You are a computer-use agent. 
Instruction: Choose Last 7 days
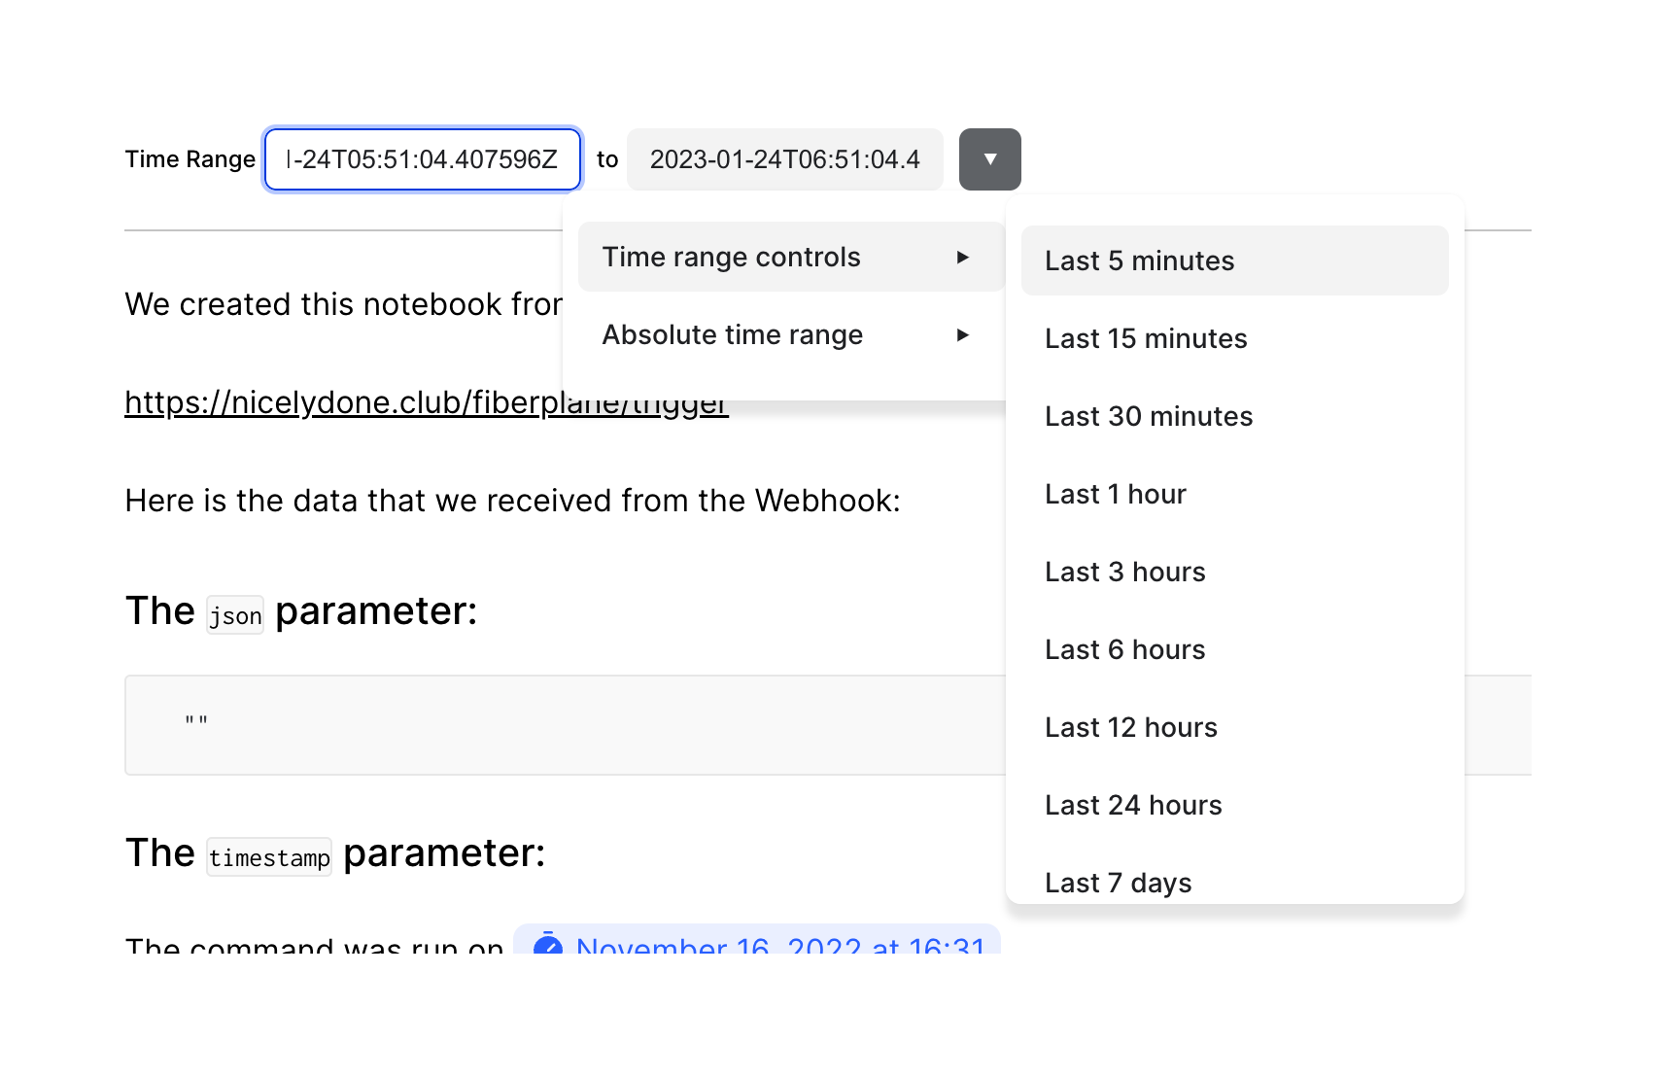click(1118, 883)
